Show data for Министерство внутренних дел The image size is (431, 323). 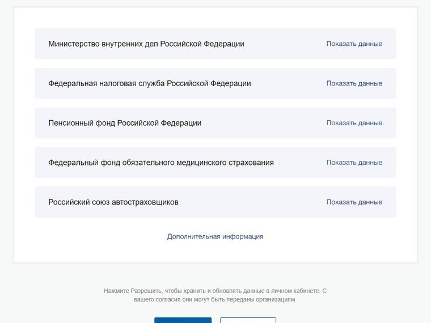click(x=354, y=44)
